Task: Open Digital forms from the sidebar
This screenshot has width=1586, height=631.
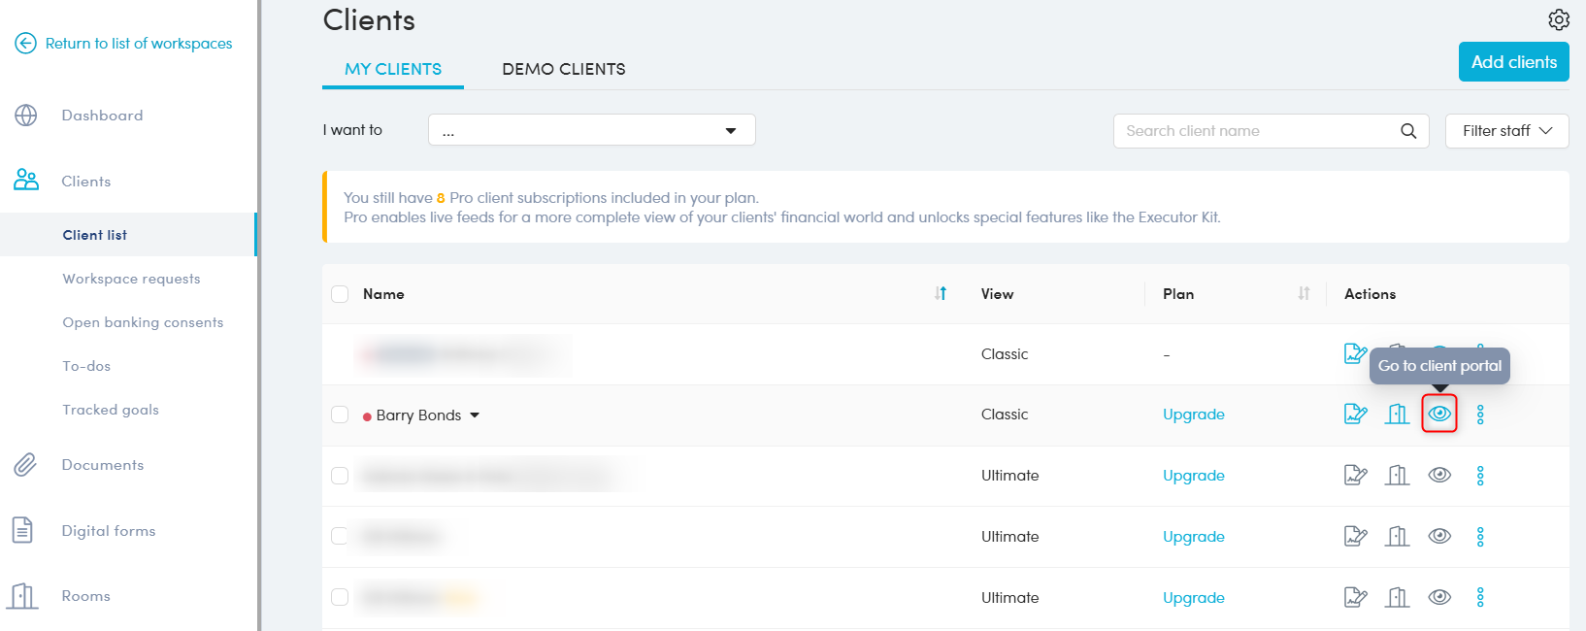Action: [108, 531]
